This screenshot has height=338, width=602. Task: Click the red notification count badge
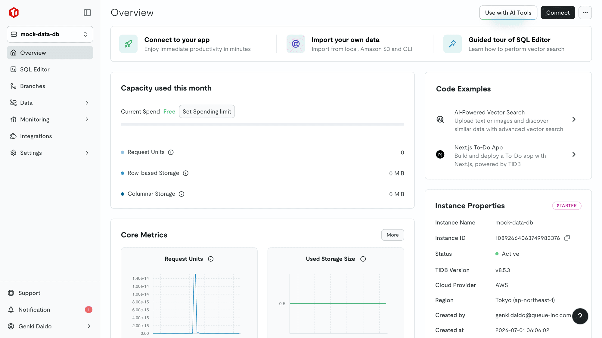(88, 310)
